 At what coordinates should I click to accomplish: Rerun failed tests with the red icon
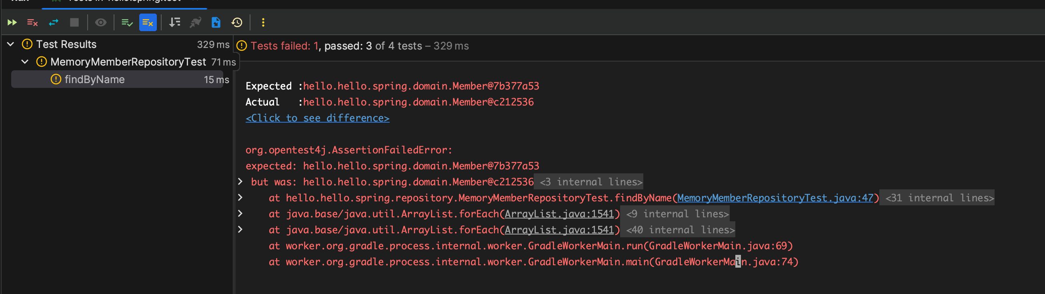click(32, 22)
